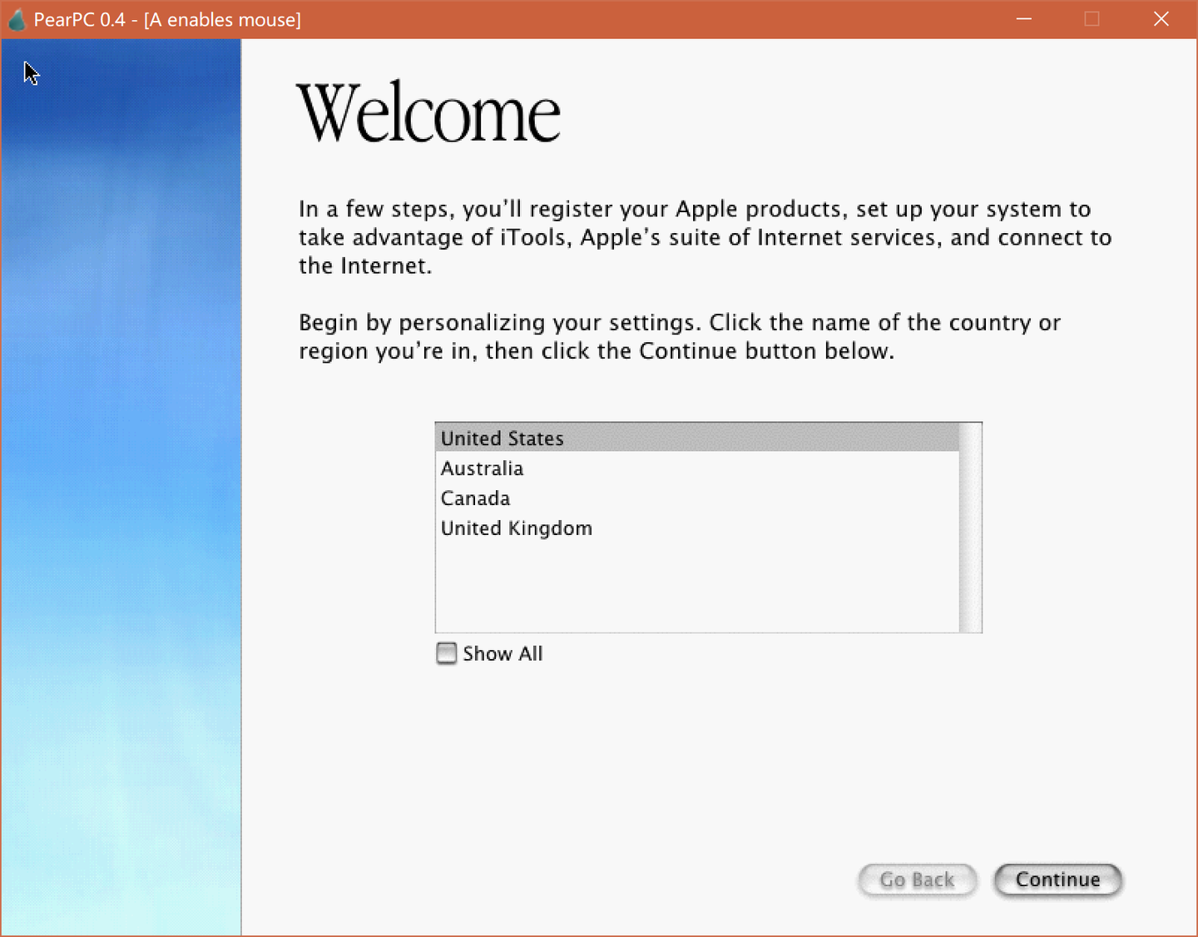The image size is (1198, 937).
Task: Click the empty area below United Kingdom
Action: point(697,583)
